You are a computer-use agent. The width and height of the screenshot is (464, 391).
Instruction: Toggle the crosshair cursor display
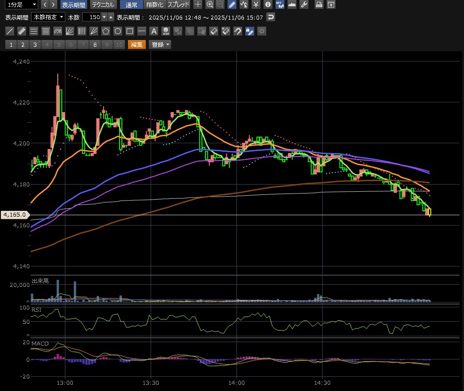(198, 5)
